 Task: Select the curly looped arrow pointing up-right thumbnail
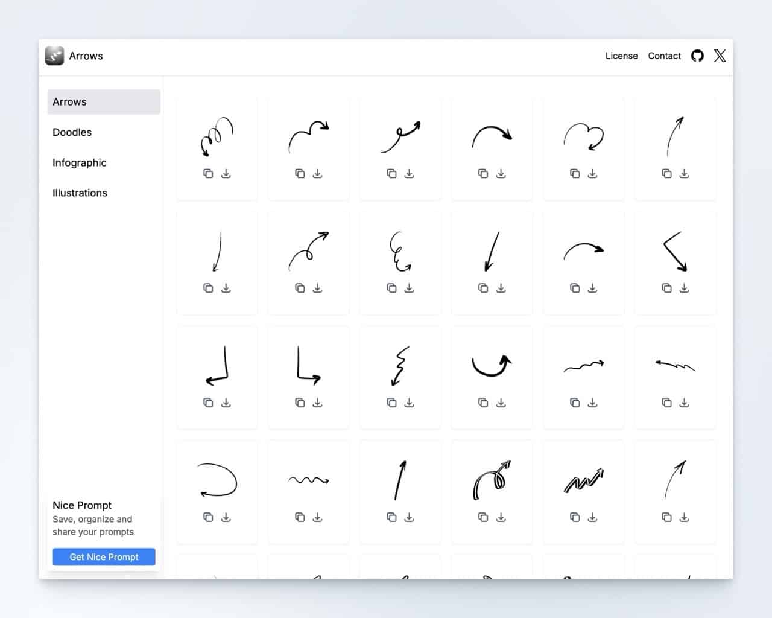click(400, 136)
